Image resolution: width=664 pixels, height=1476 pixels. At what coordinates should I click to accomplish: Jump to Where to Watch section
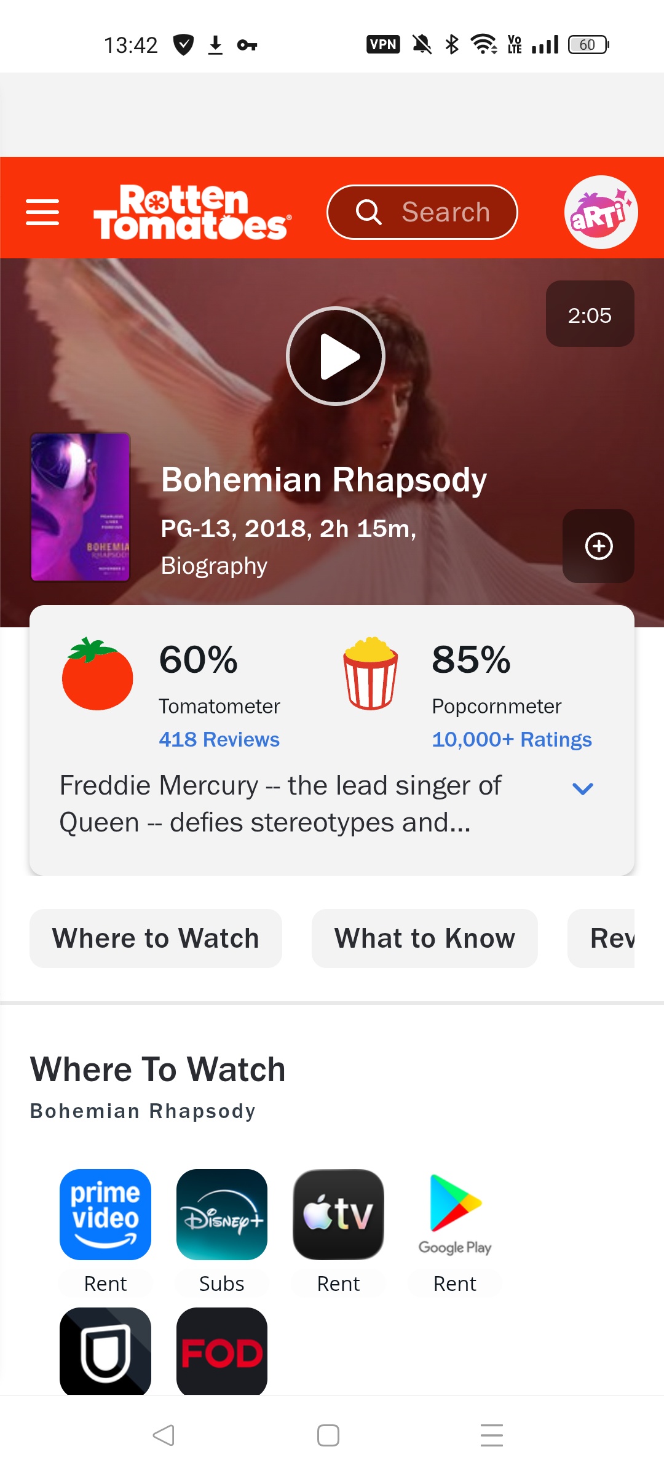click(156, 938)
